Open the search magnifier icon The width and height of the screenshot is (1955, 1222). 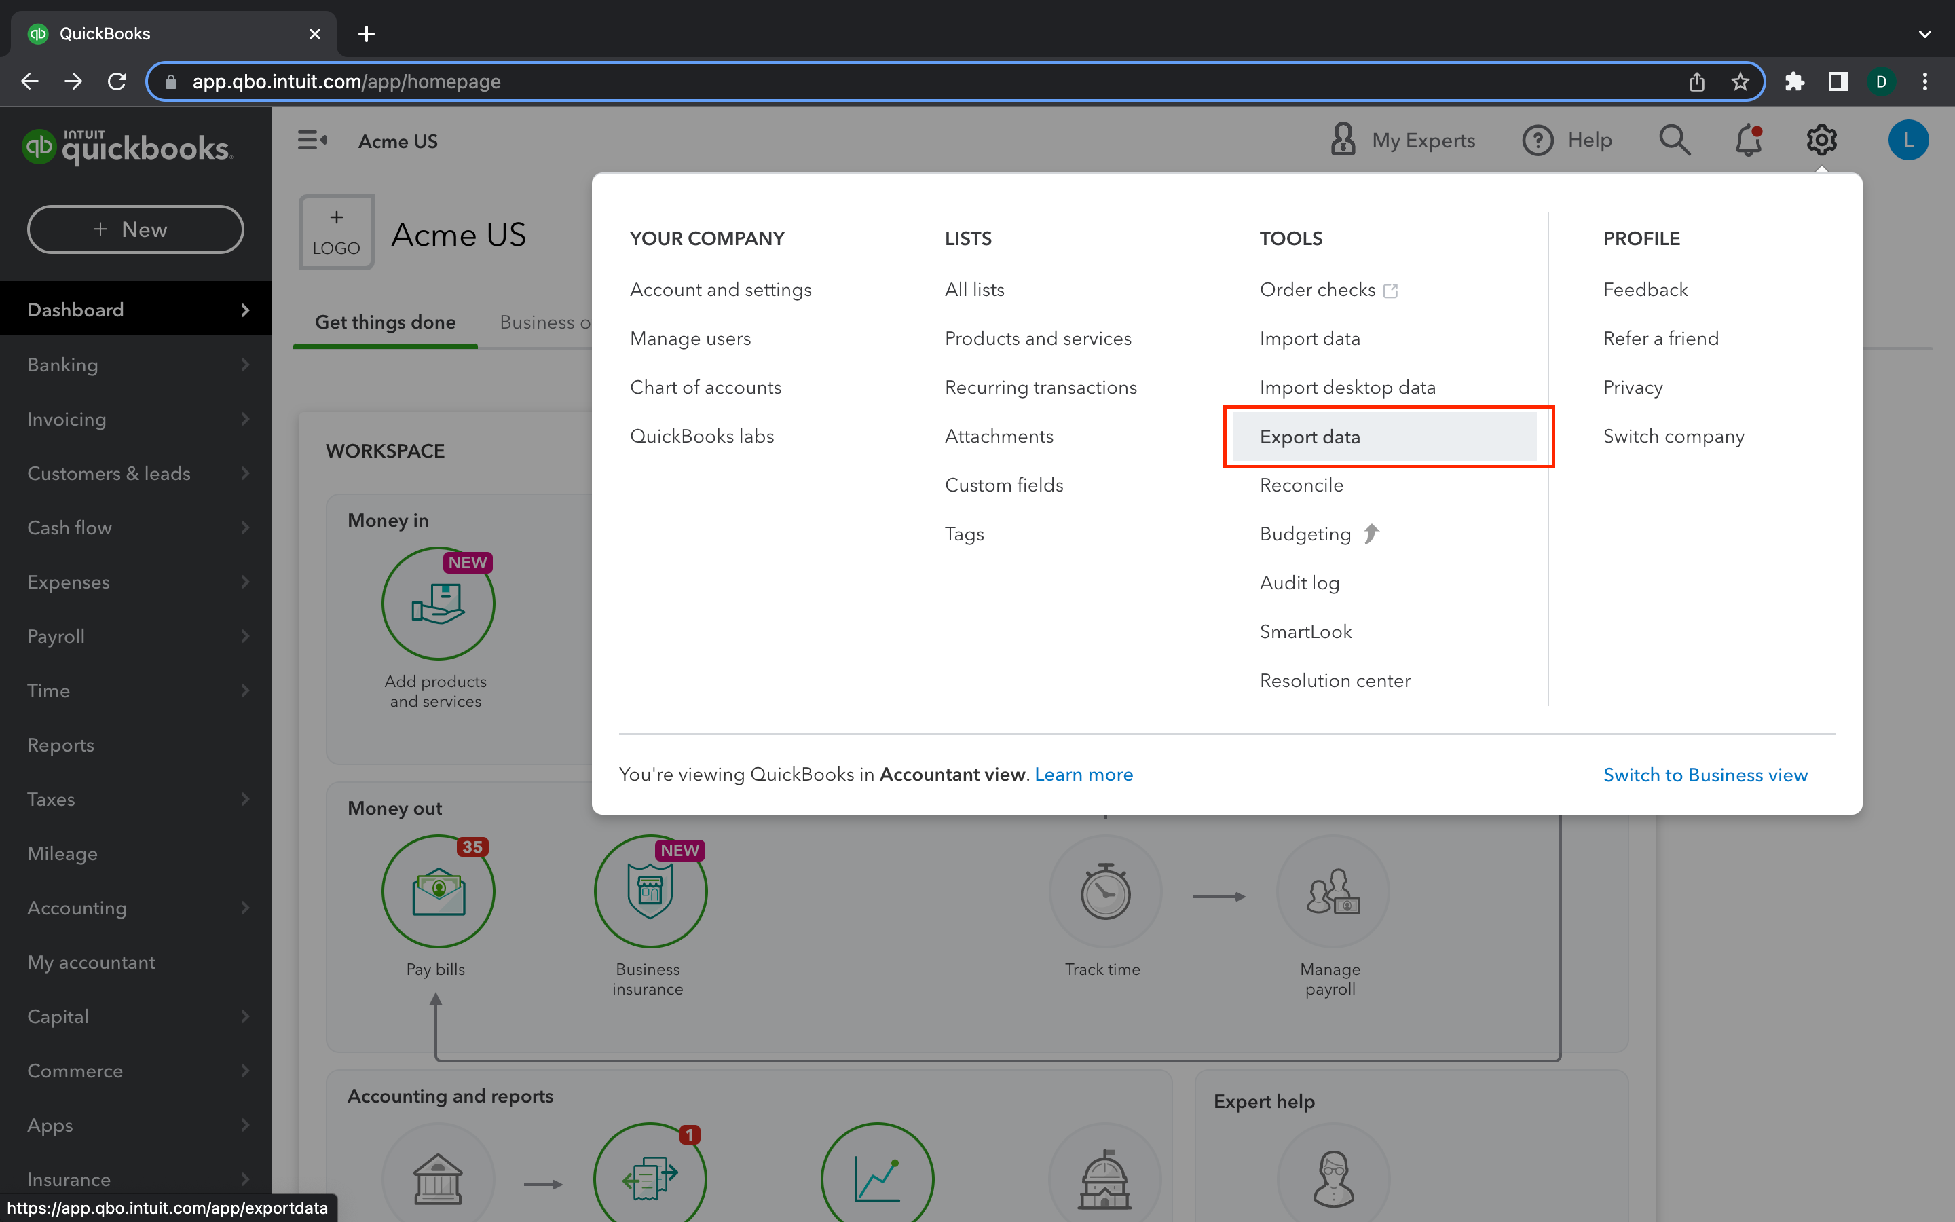point(1675,141)
